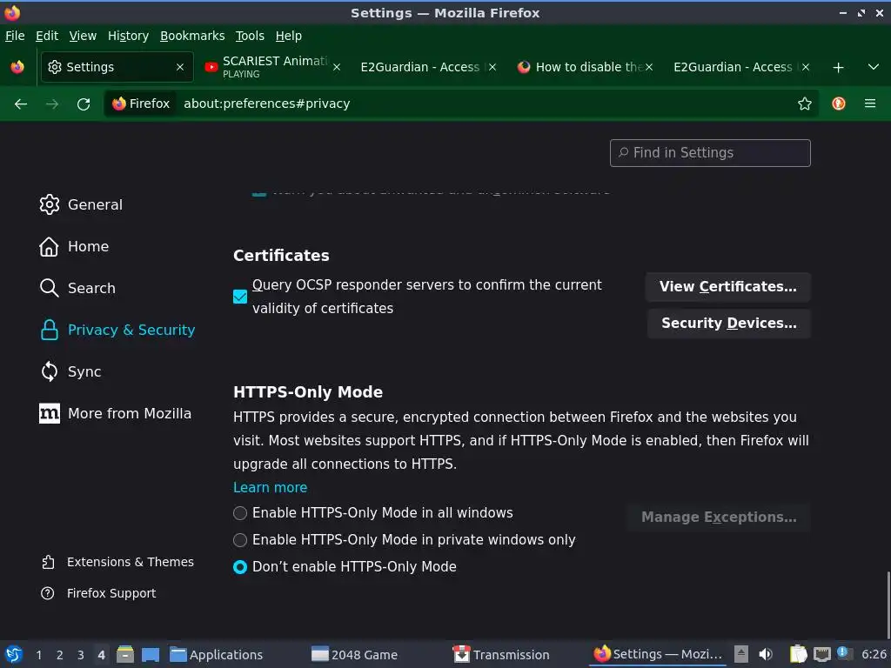Go back using the back arrow
This screenshot has width=891, height=668.
[21, 104]
